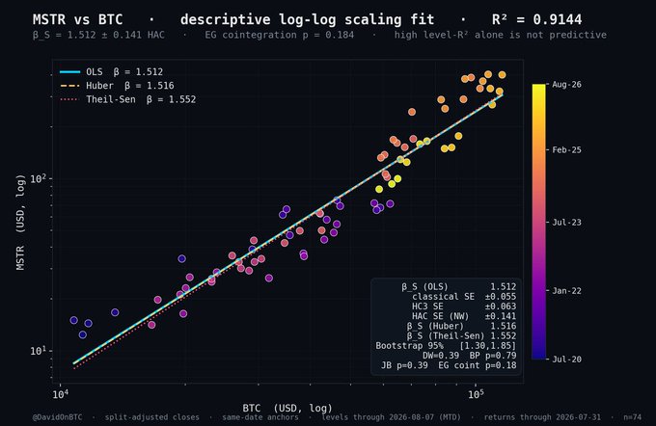The height and width of the screenshot is (426, 656).
Task: Click the 'β_S = 1.512 ± 0.141 HAC' subtitle
Action: [x=98, y=35]
